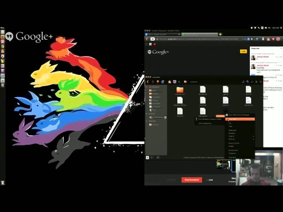283x212 pixels.
Task: Click the YouTube bookmark icon
Action: pos(154,44)
